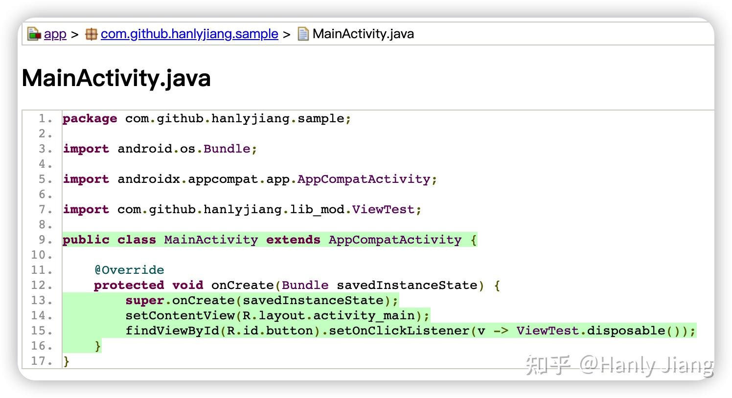732x398 pixels.
Task: Click the @Override annotation on line 11
Action: point(129,269)
